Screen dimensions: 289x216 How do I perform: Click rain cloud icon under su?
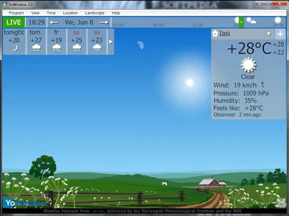(x=97, y=48)
